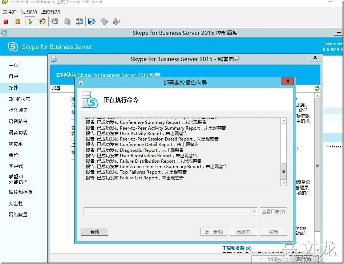Open 监控和存档 section
Image resolution: width=344 pixels, height=264 pixels.
click(x=21, y=192)
